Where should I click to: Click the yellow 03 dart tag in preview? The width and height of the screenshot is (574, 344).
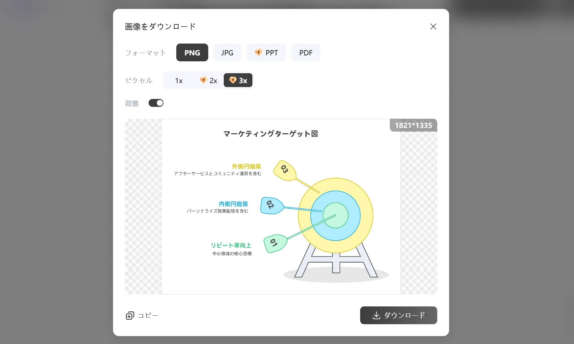point(285,171)
